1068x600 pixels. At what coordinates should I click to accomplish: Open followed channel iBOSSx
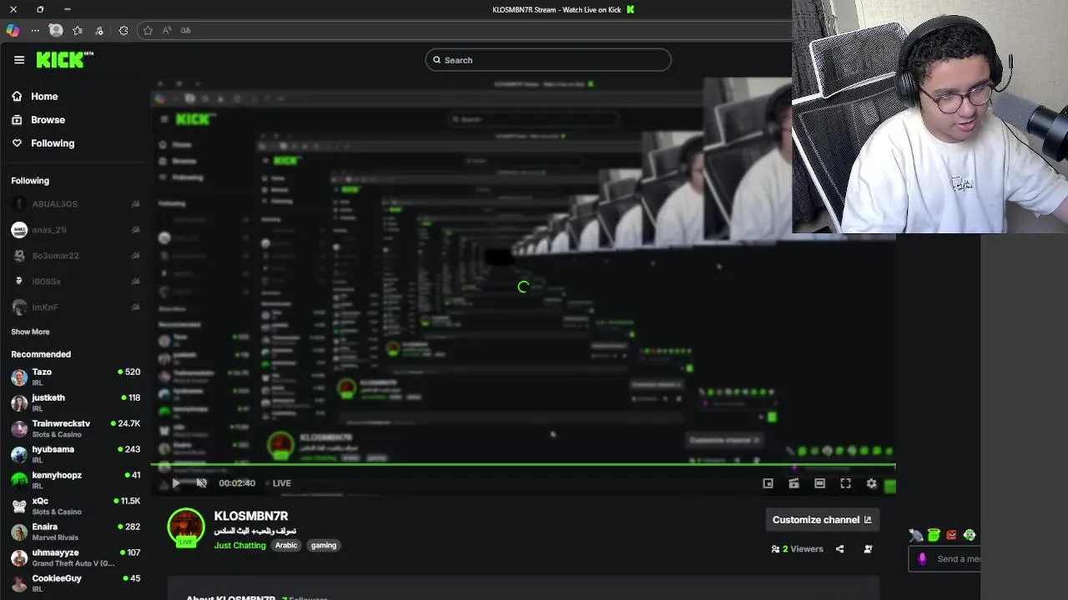click(x=75, y=282)
